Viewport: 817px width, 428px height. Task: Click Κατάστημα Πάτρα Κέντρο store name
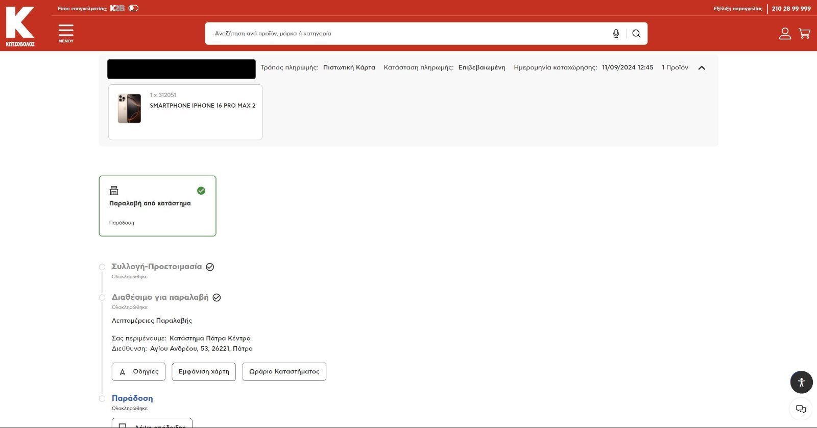(x=210, y=338)
